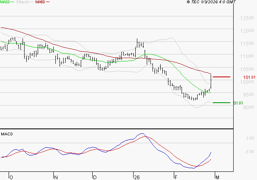Click the green support level line
Screen dimensions: 257x180
click(x=221, y=103)
